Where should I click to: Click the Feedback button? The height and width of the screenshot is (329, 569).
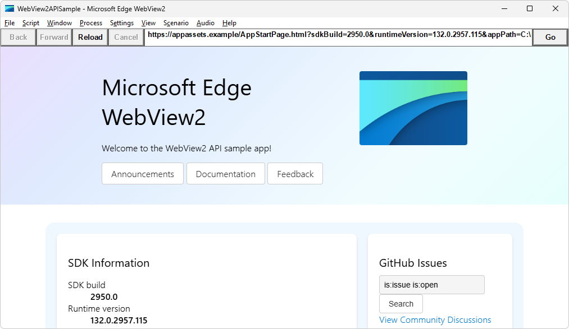click(x=295, y=174)
